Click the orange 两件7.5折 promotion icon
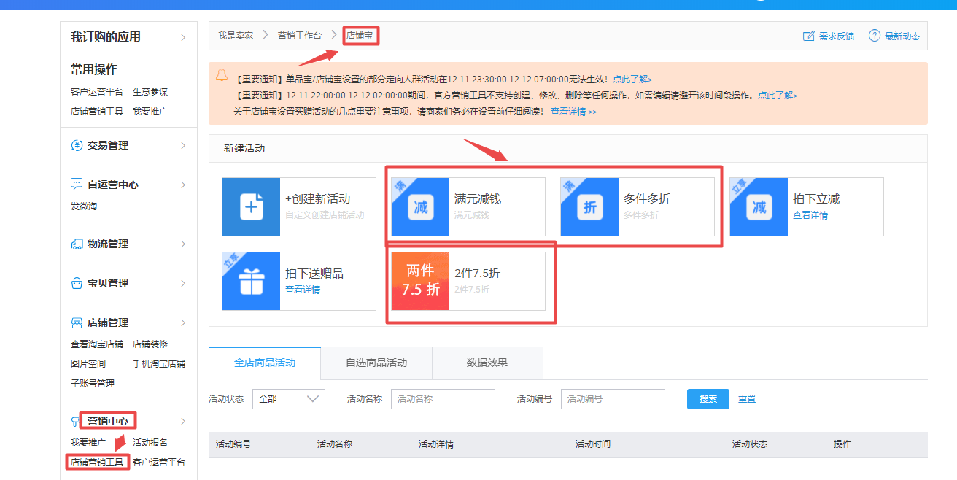This screenshot has width=957, height=480. (x=420, y=282)
